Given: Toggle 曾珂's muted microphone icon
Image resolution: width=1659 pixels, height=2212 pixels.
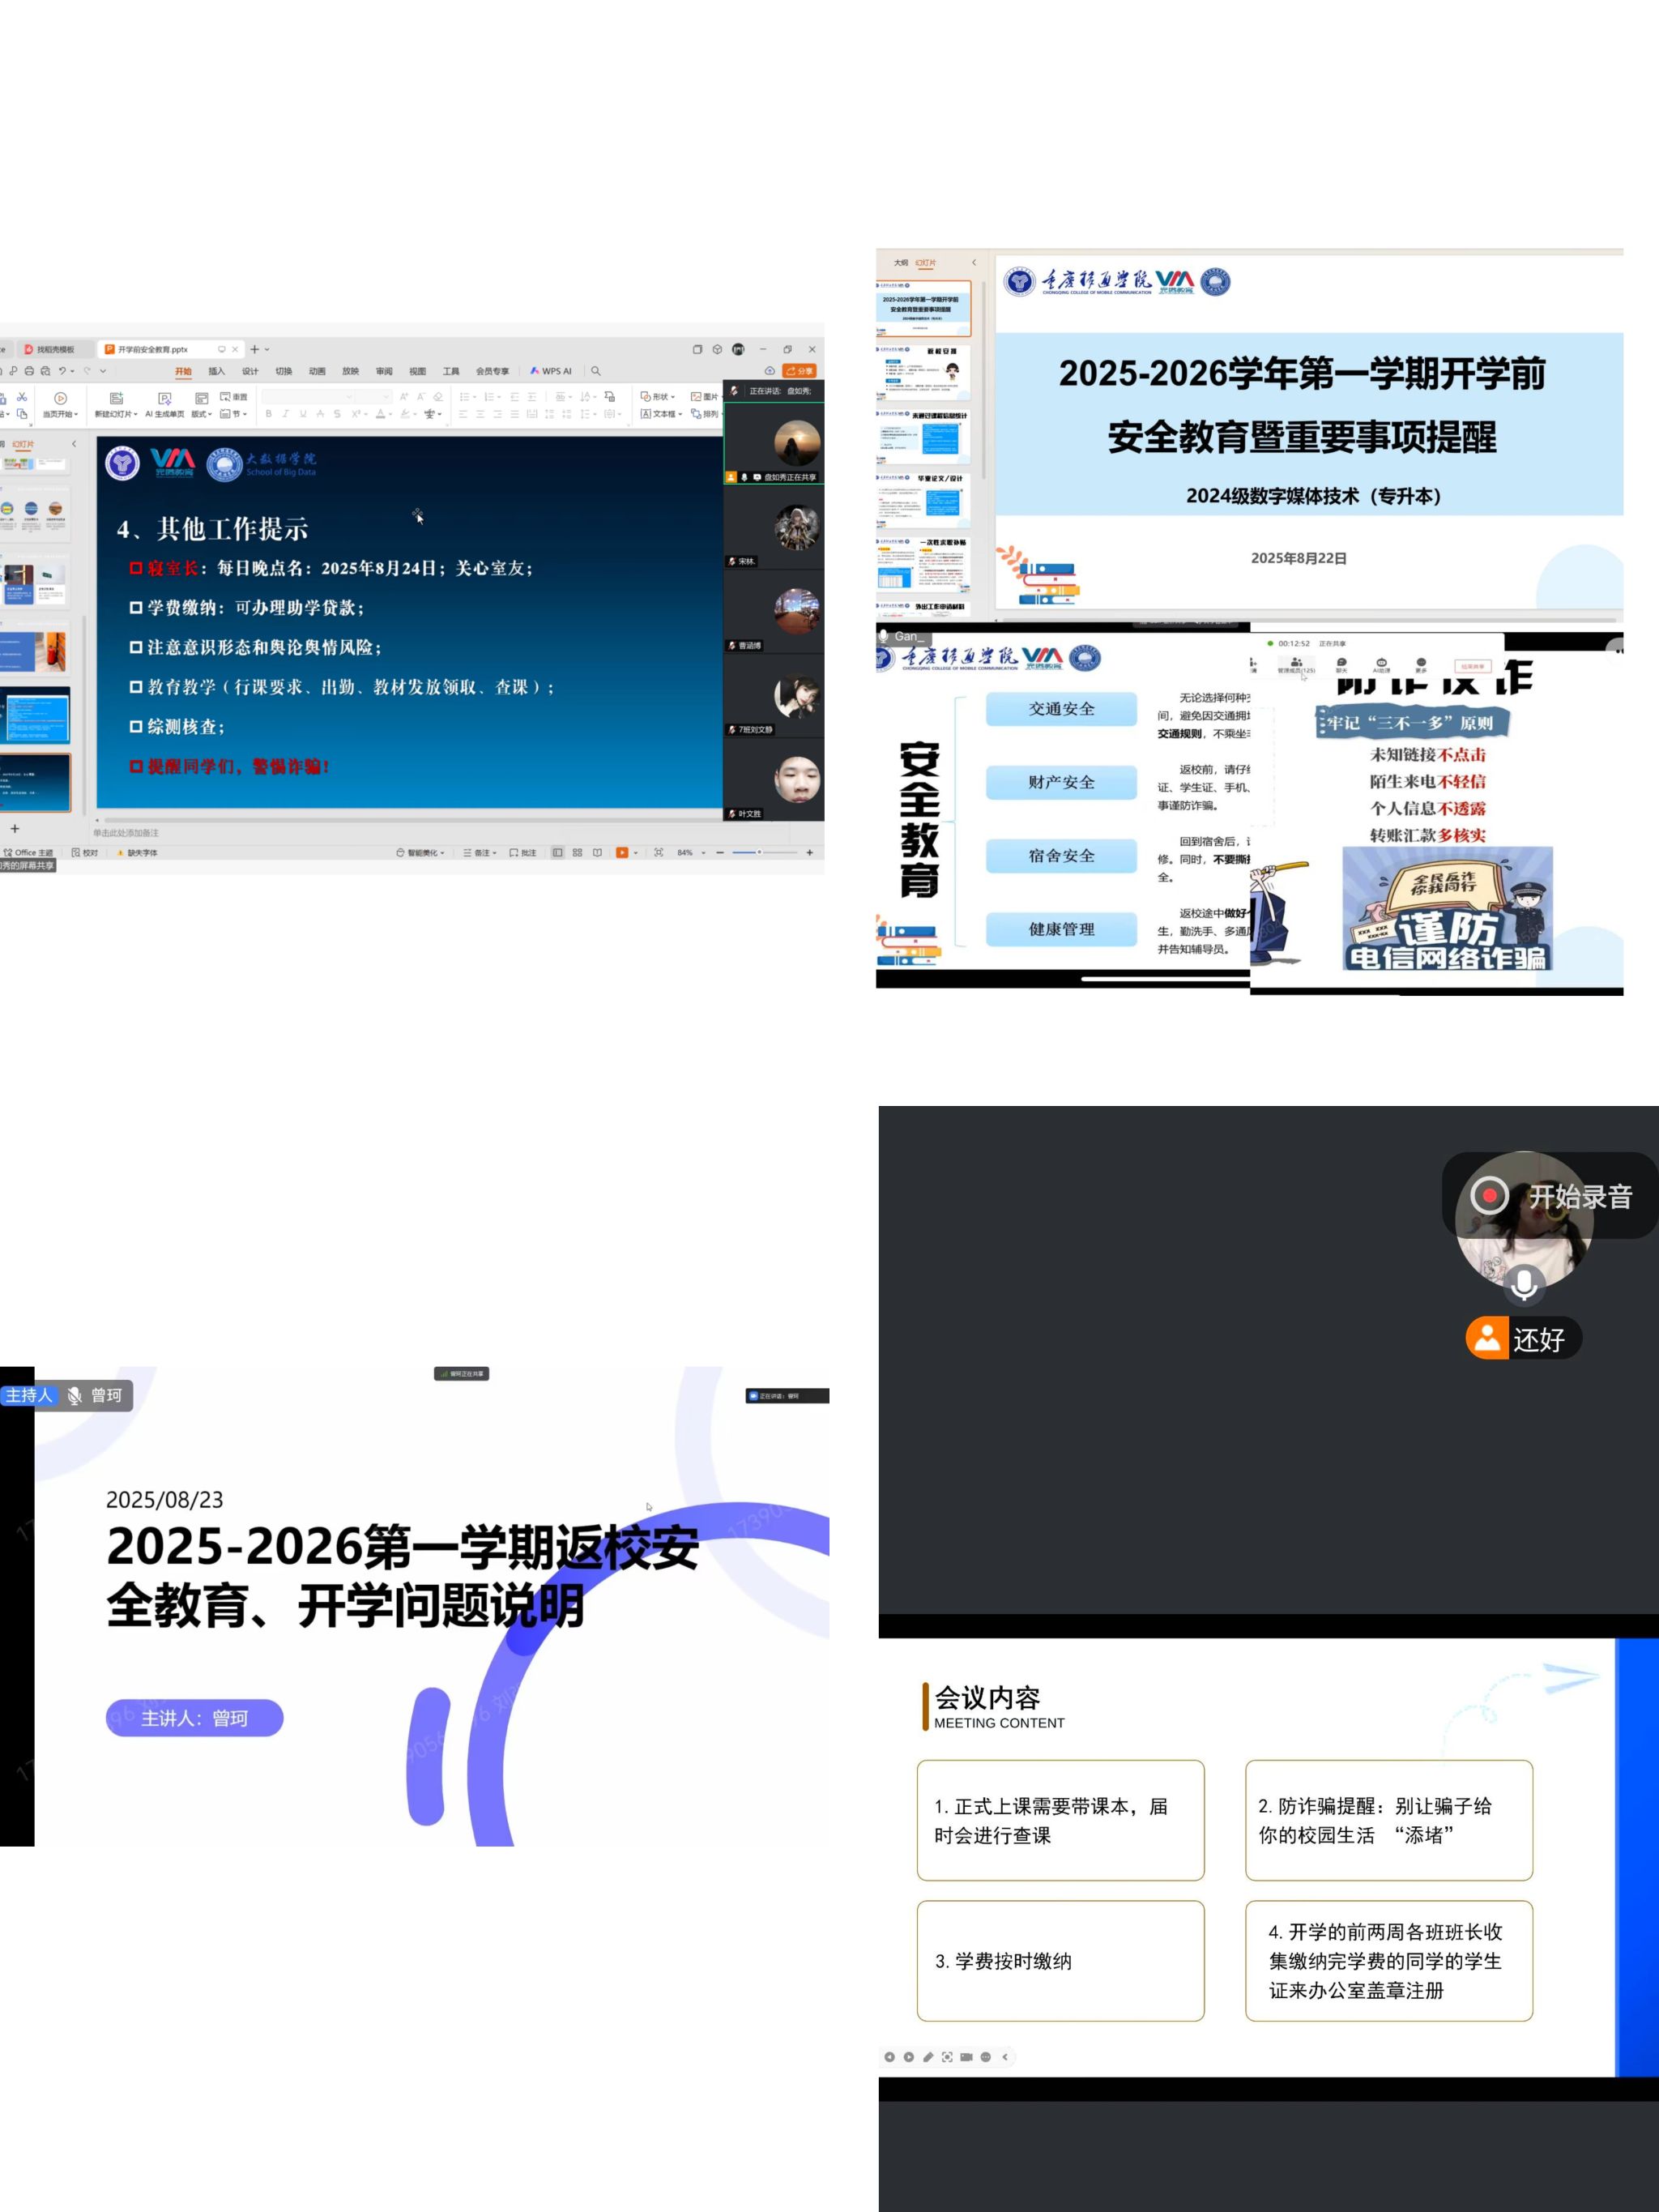Looking at the screenshot, I should pyautogui.click(x=74, y=1395).
